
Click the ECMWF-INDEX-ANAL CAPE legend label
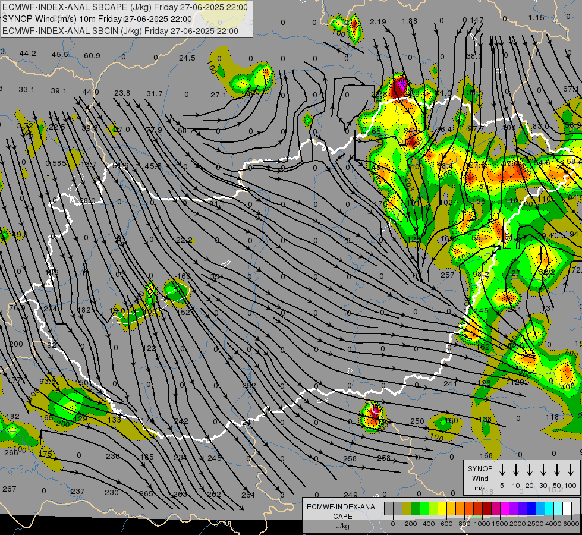342,511
